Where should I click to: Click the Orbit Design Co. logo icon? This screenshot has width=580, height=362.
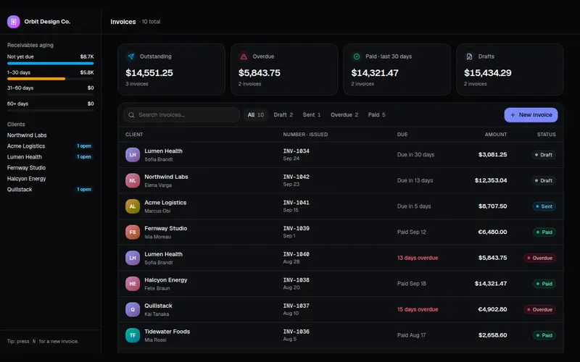coord(14,22)
